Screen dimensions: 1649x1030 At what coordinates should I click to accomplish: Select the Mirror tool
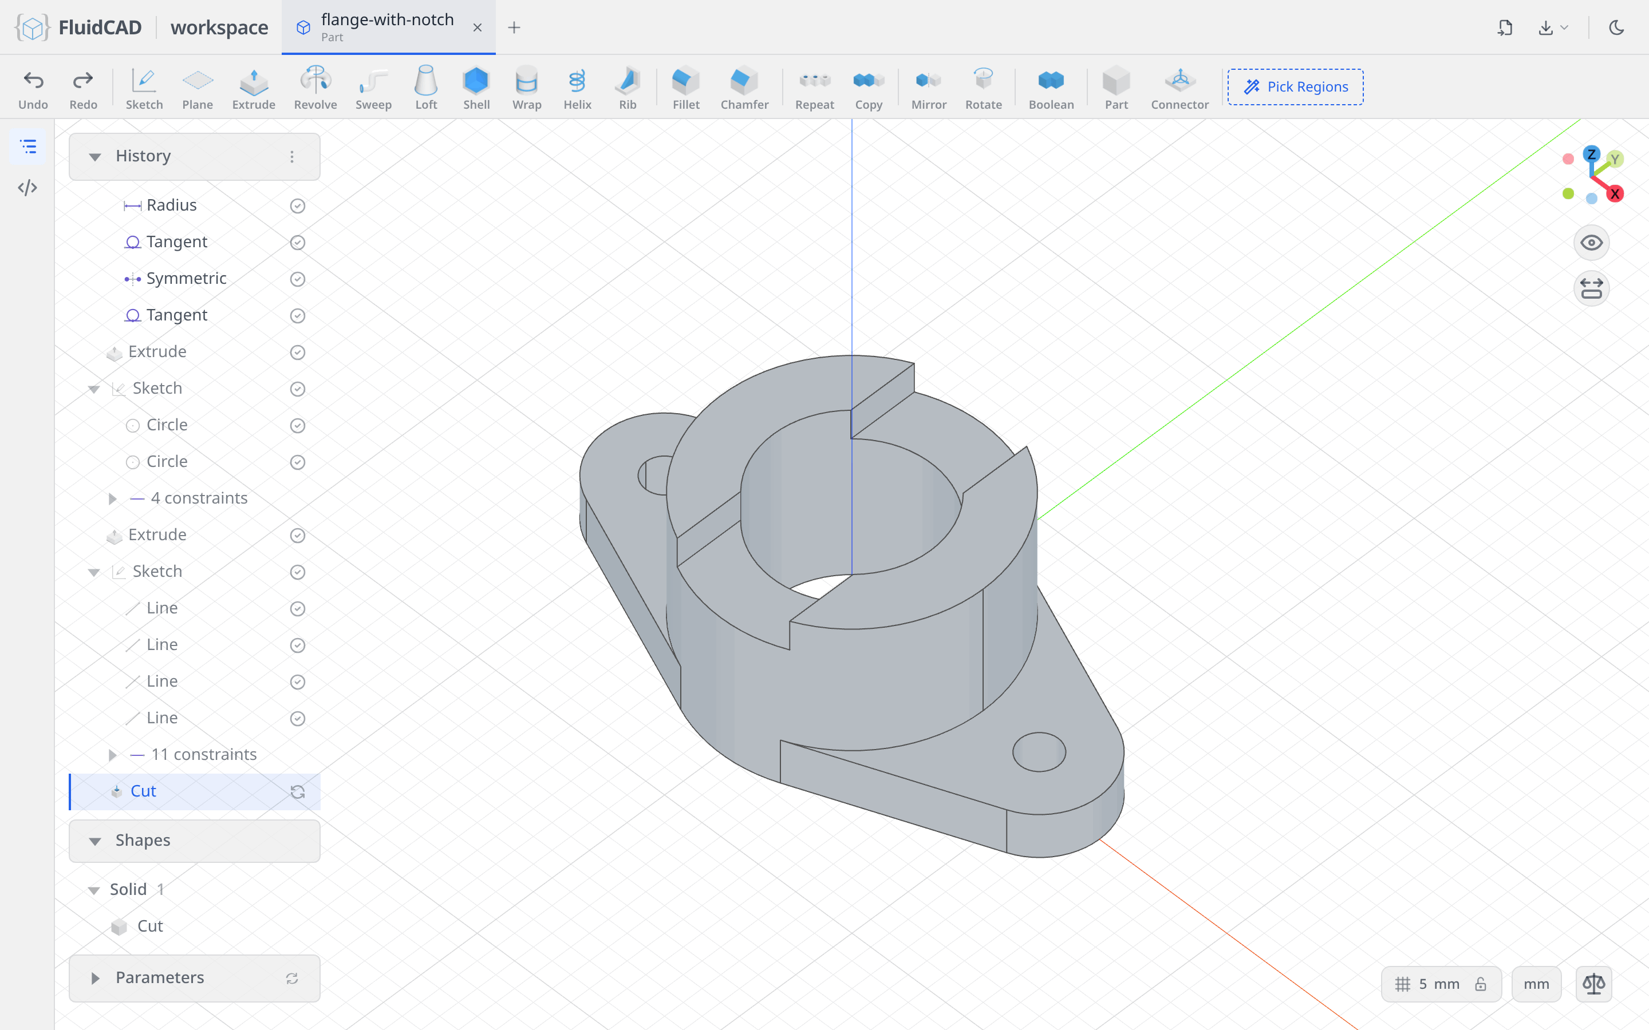(929, 87)
